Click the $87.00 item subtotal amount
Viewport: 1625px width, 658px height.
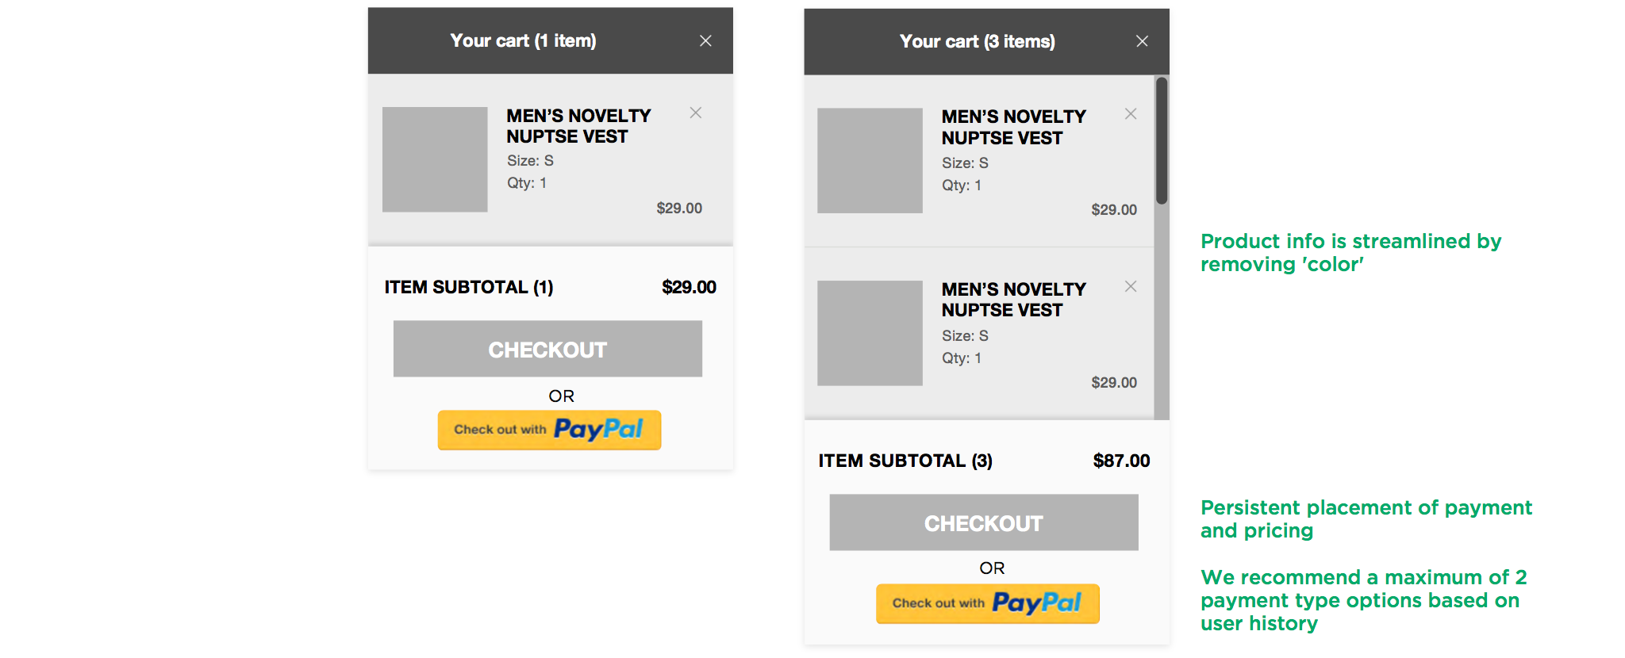pos(1121,461)
